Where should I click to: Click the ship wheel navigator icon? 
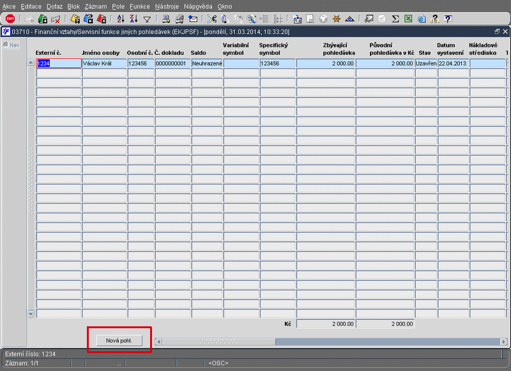[x=337, y=19]
